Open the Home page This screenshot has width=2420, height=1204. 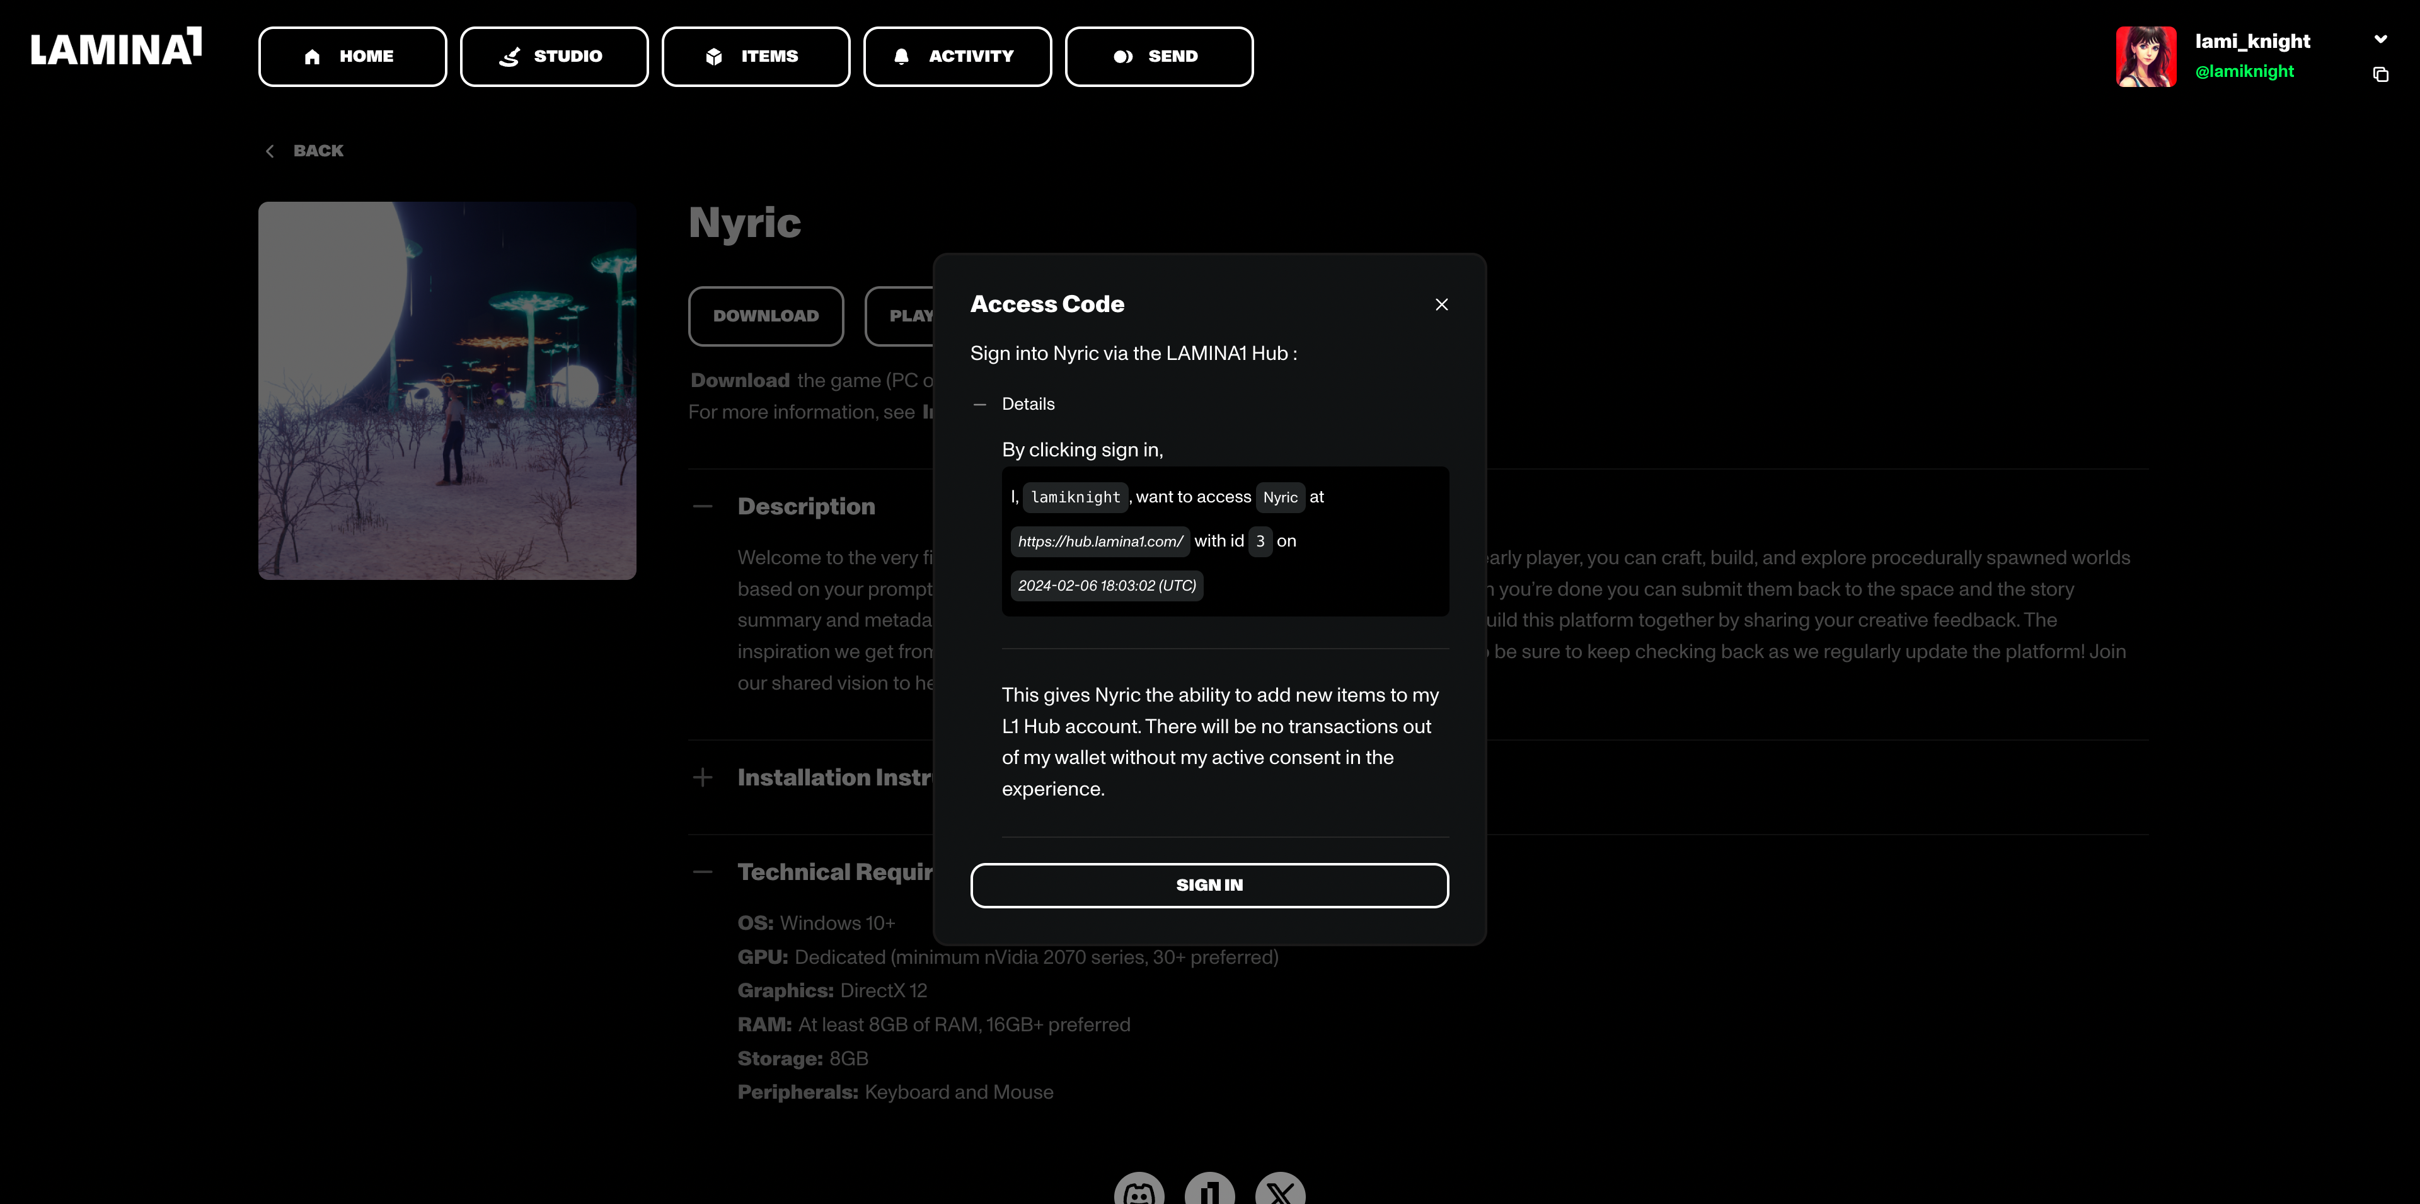[352, 56]
